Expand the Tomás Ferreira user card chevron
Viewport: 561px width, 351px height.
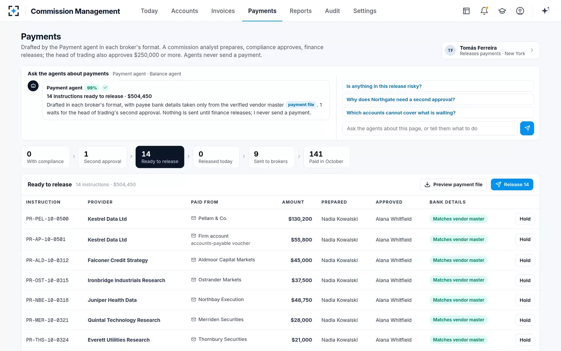click(x=532, y=50)
